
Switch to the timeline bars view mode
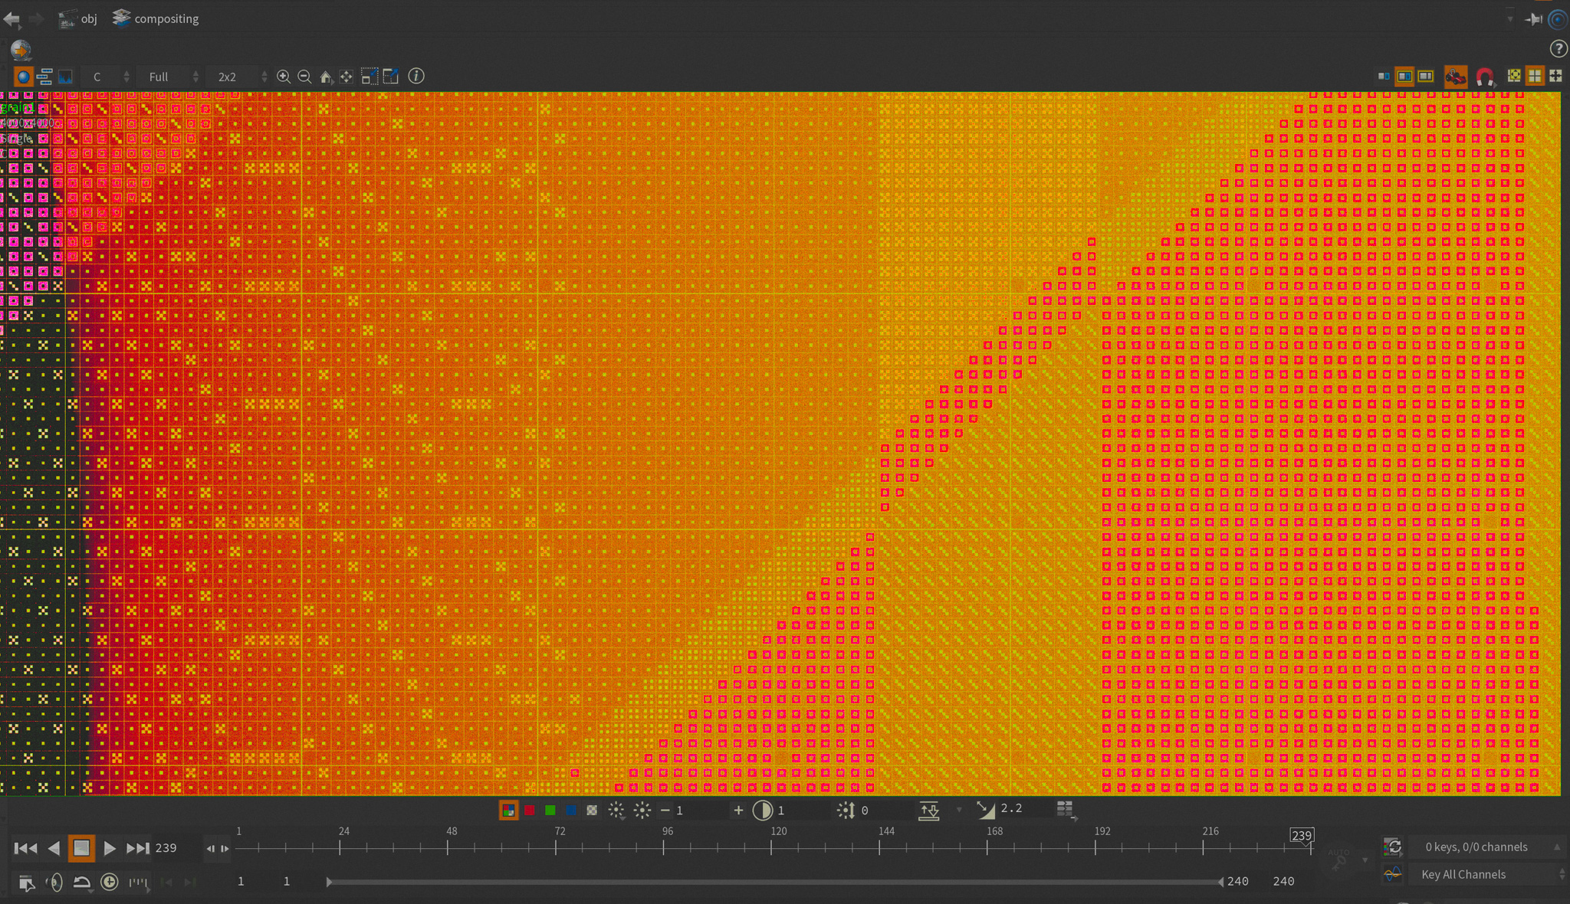44,77
